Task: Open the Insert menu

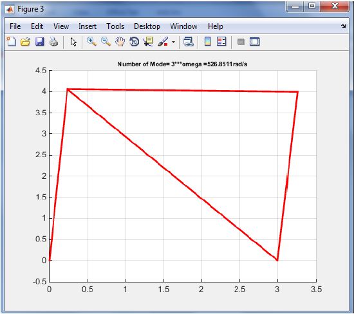Action: (88, 26)
